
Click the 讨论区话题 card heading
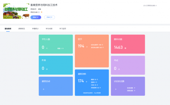(x=119, y=81)
